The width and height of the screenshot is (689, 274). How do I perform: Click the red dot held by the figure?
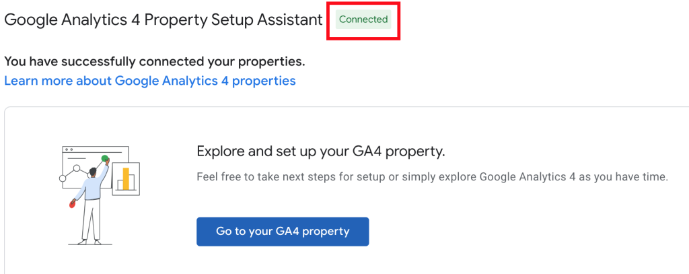(73, 203)
